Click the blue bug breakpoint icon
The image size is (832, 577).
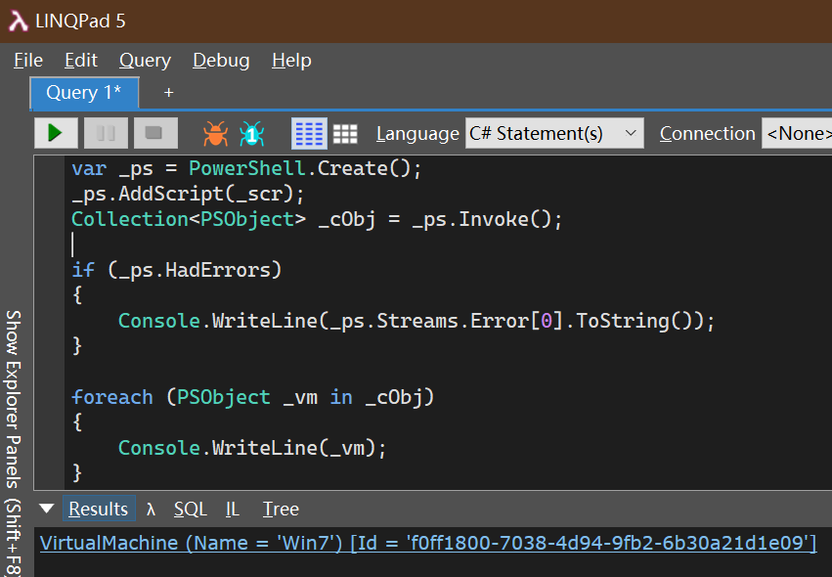point(251,133)
